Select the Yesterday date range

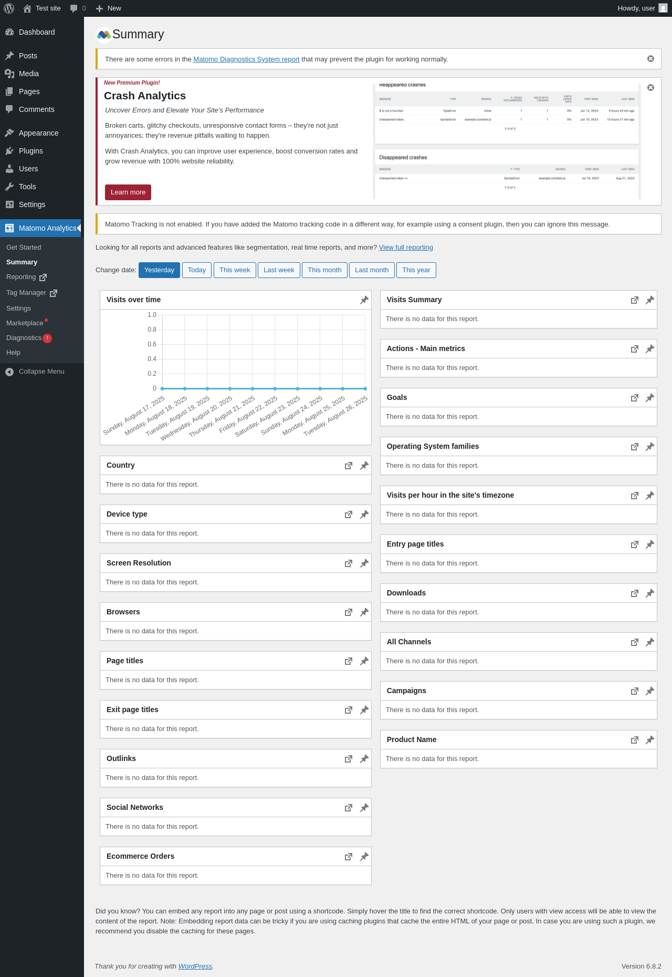[x=159, y=270]
